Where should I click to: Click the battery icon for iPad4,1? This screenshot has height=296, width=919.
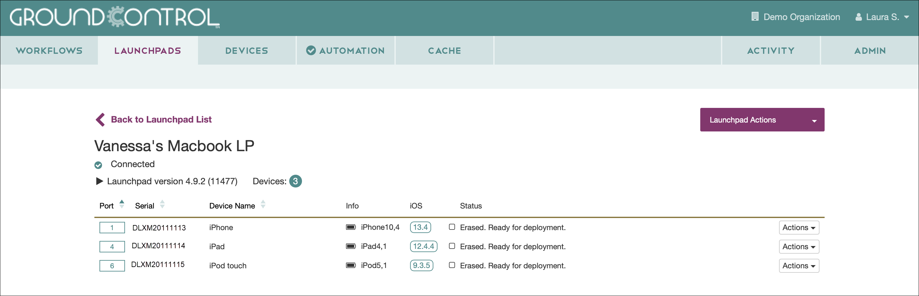[x=351, y=246]
